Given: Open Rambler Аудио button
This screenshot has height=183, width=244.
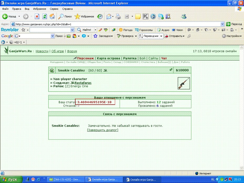Looking at the screenshot, I should pos(163,30).
